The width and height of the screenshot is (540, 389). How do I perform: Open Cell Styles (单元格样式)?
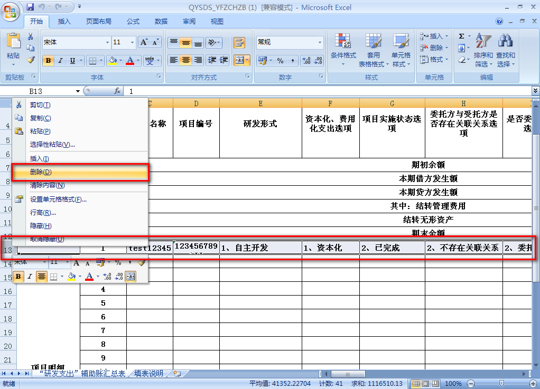click(401, 50)
